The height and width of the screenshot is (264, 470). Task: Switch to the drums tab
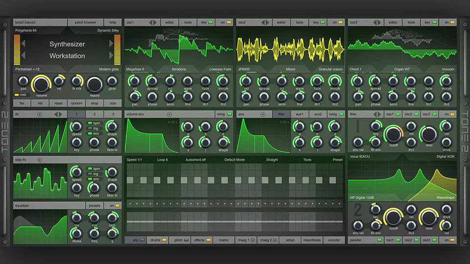click(x=158, y=240)
